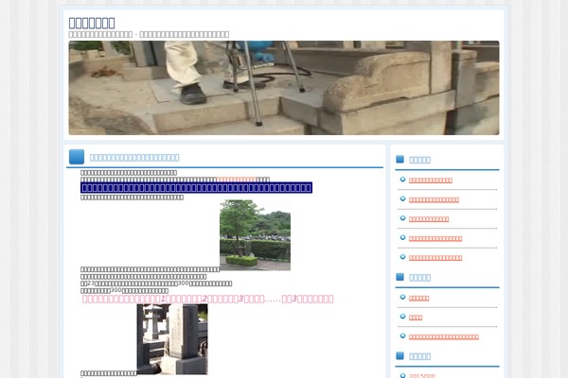Follow the orange inline link in the article paragraph
The image size is (568, 378).
[236, 180]
